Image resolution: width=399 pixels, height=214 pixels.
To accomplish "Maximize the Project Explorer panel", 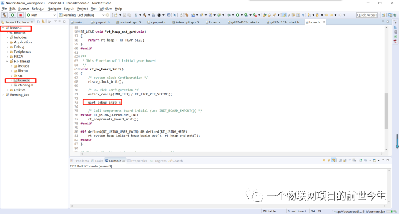I will [64, 22].
